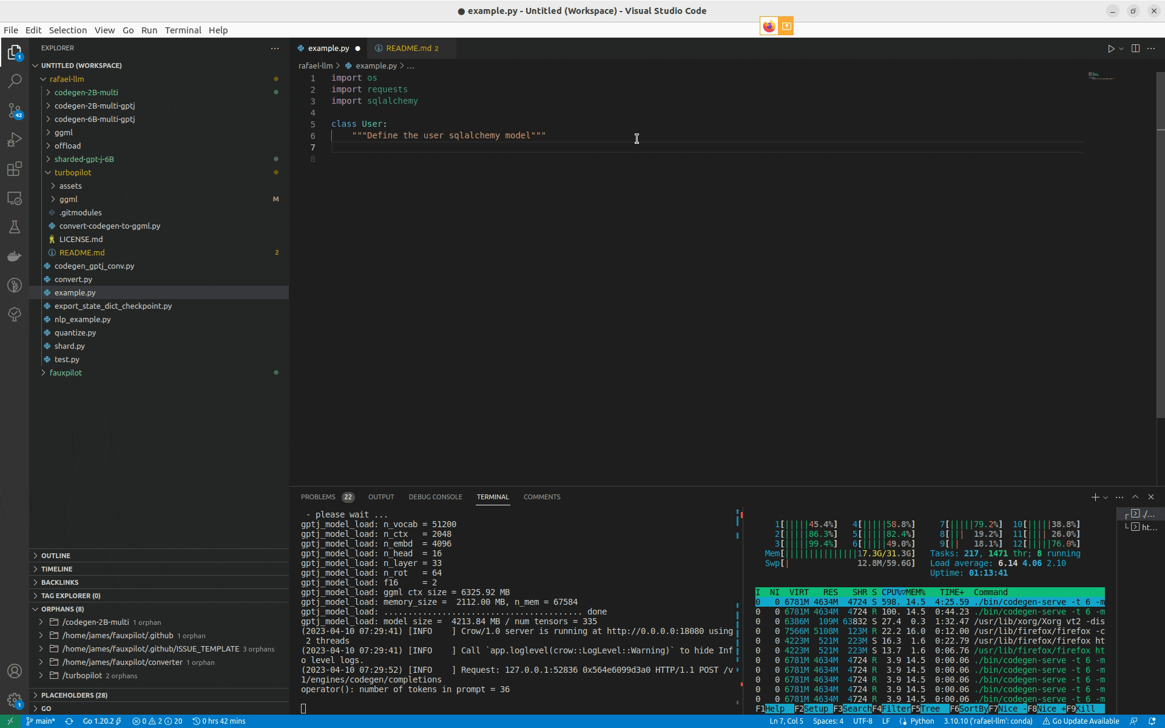Open the Testing flask icon
This screenshot has height=728, width=1165.
[x=15, y=227]
